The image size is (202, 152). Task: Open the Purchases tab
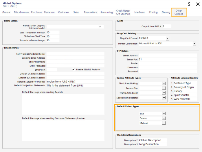(36, 12)
